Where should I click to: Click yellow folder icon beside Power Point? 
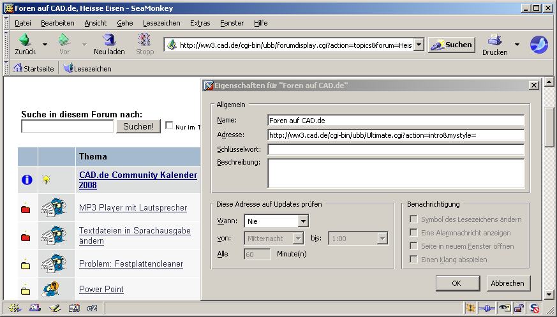(x=26, y=290)
